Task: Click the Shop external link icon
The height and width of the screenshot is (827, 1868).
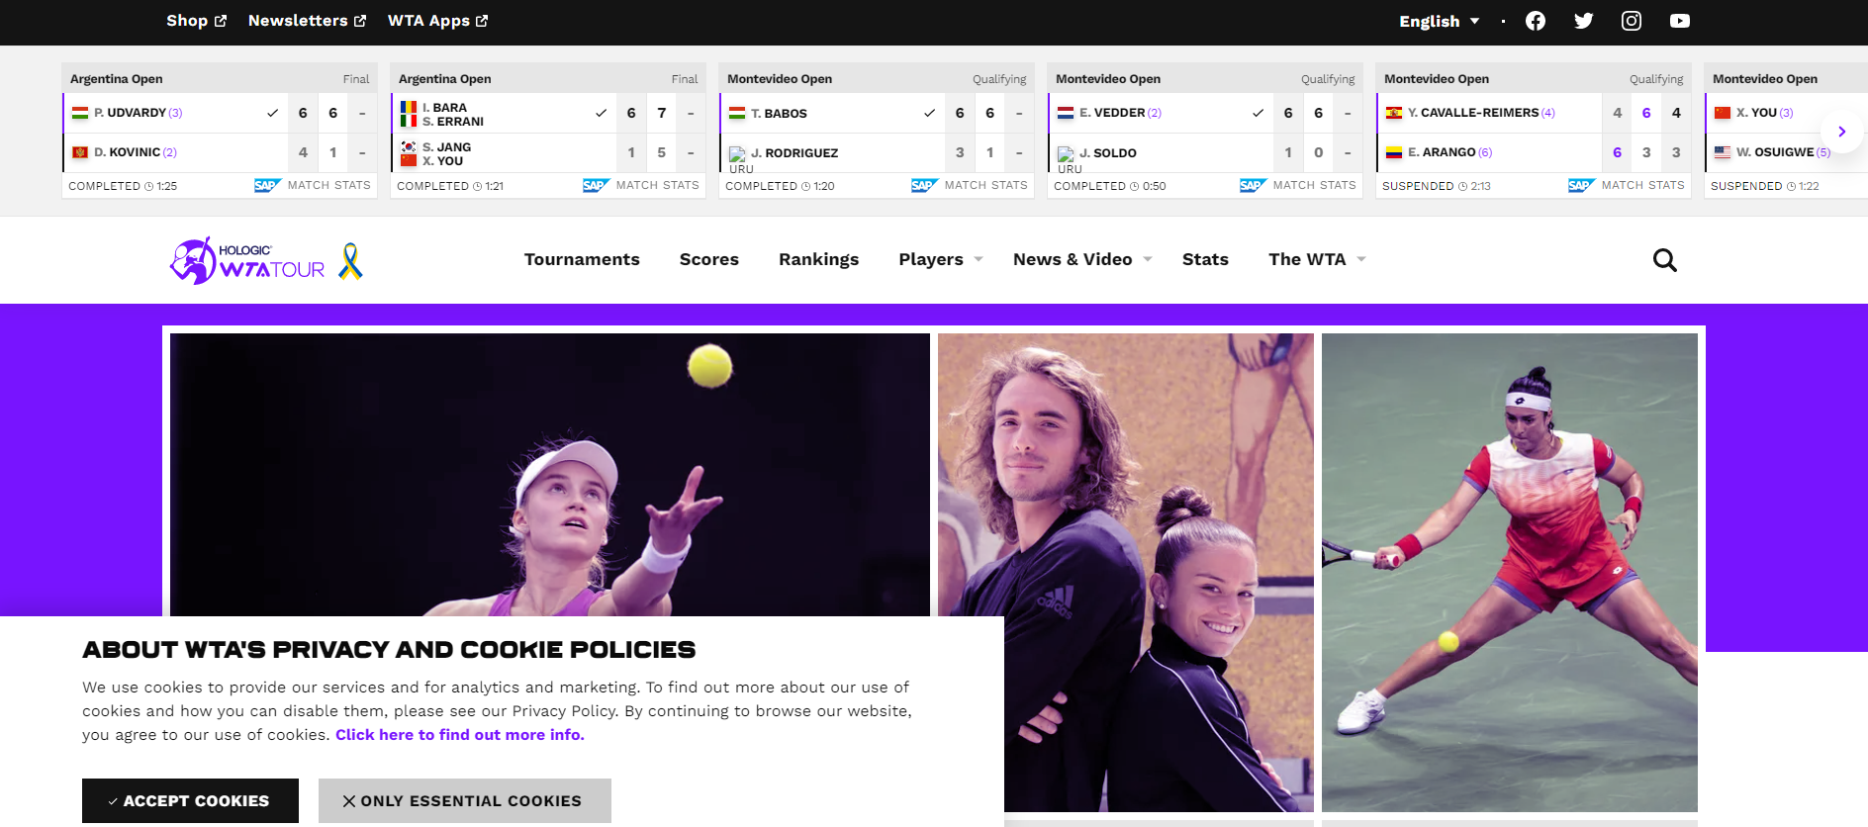Action: (x=221, y=21)
